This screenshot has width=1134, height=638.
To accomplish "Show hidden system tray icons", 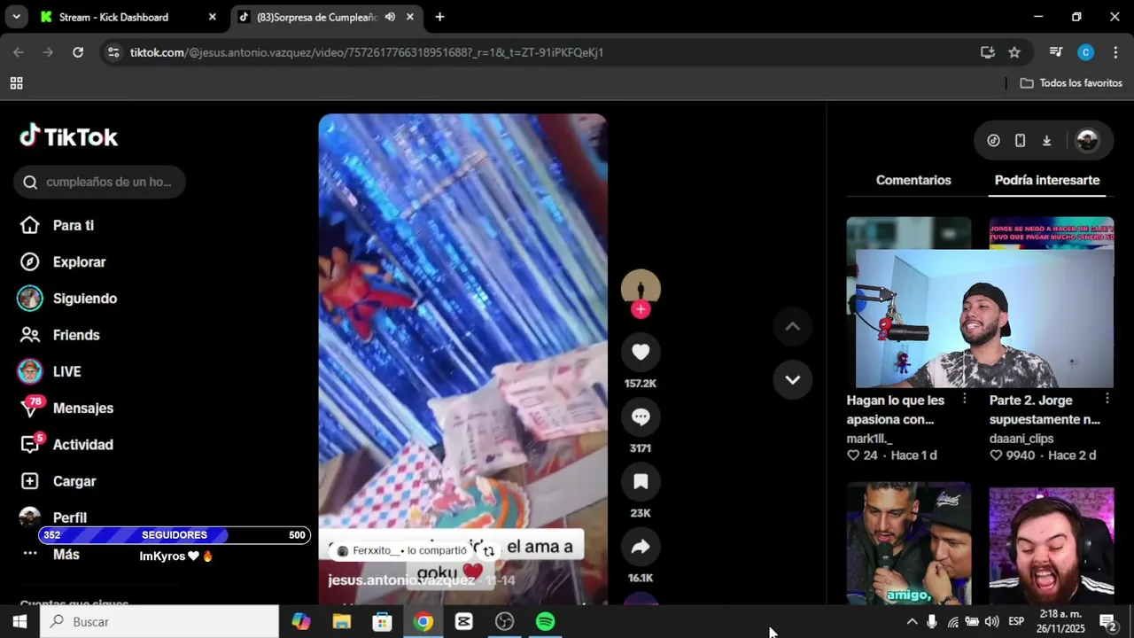I will pyautogui.click(x=912, y=621).
